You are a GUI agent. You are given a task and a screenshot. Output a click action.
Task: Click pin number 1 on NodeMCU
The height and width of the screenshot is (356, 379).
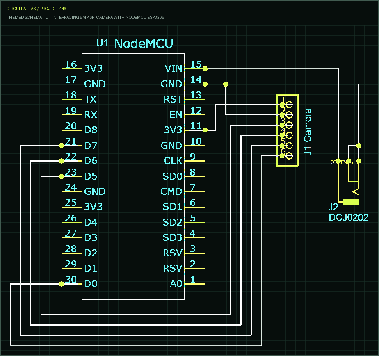tap(193, 280)
